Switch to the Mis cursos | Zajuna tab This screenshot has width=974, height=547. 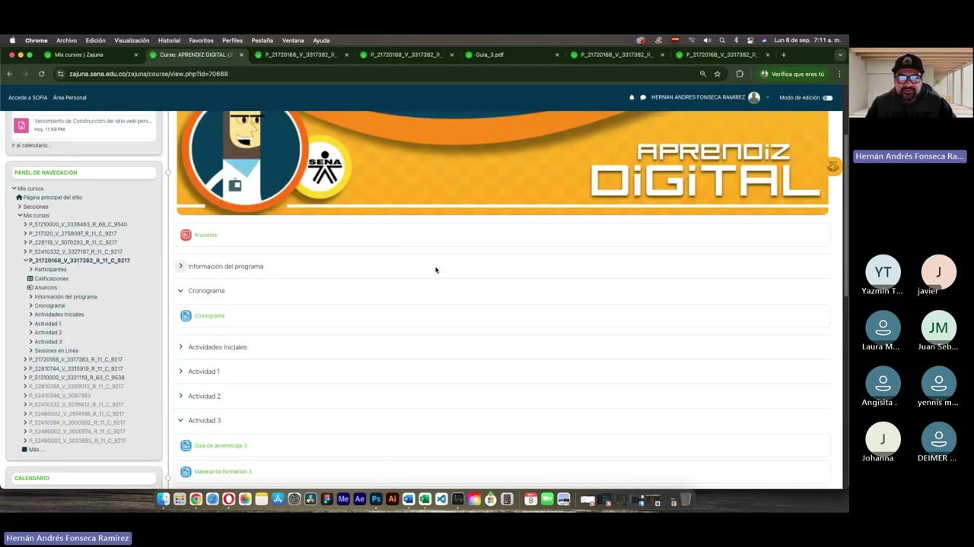point(91,55)
